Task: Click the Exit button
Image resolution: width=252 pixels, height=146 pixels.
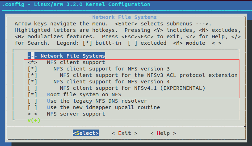Action: [x=125, y=133]
